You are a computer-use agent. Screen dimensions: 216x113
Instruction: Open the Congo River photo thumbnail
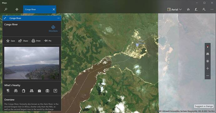point(32,63)
